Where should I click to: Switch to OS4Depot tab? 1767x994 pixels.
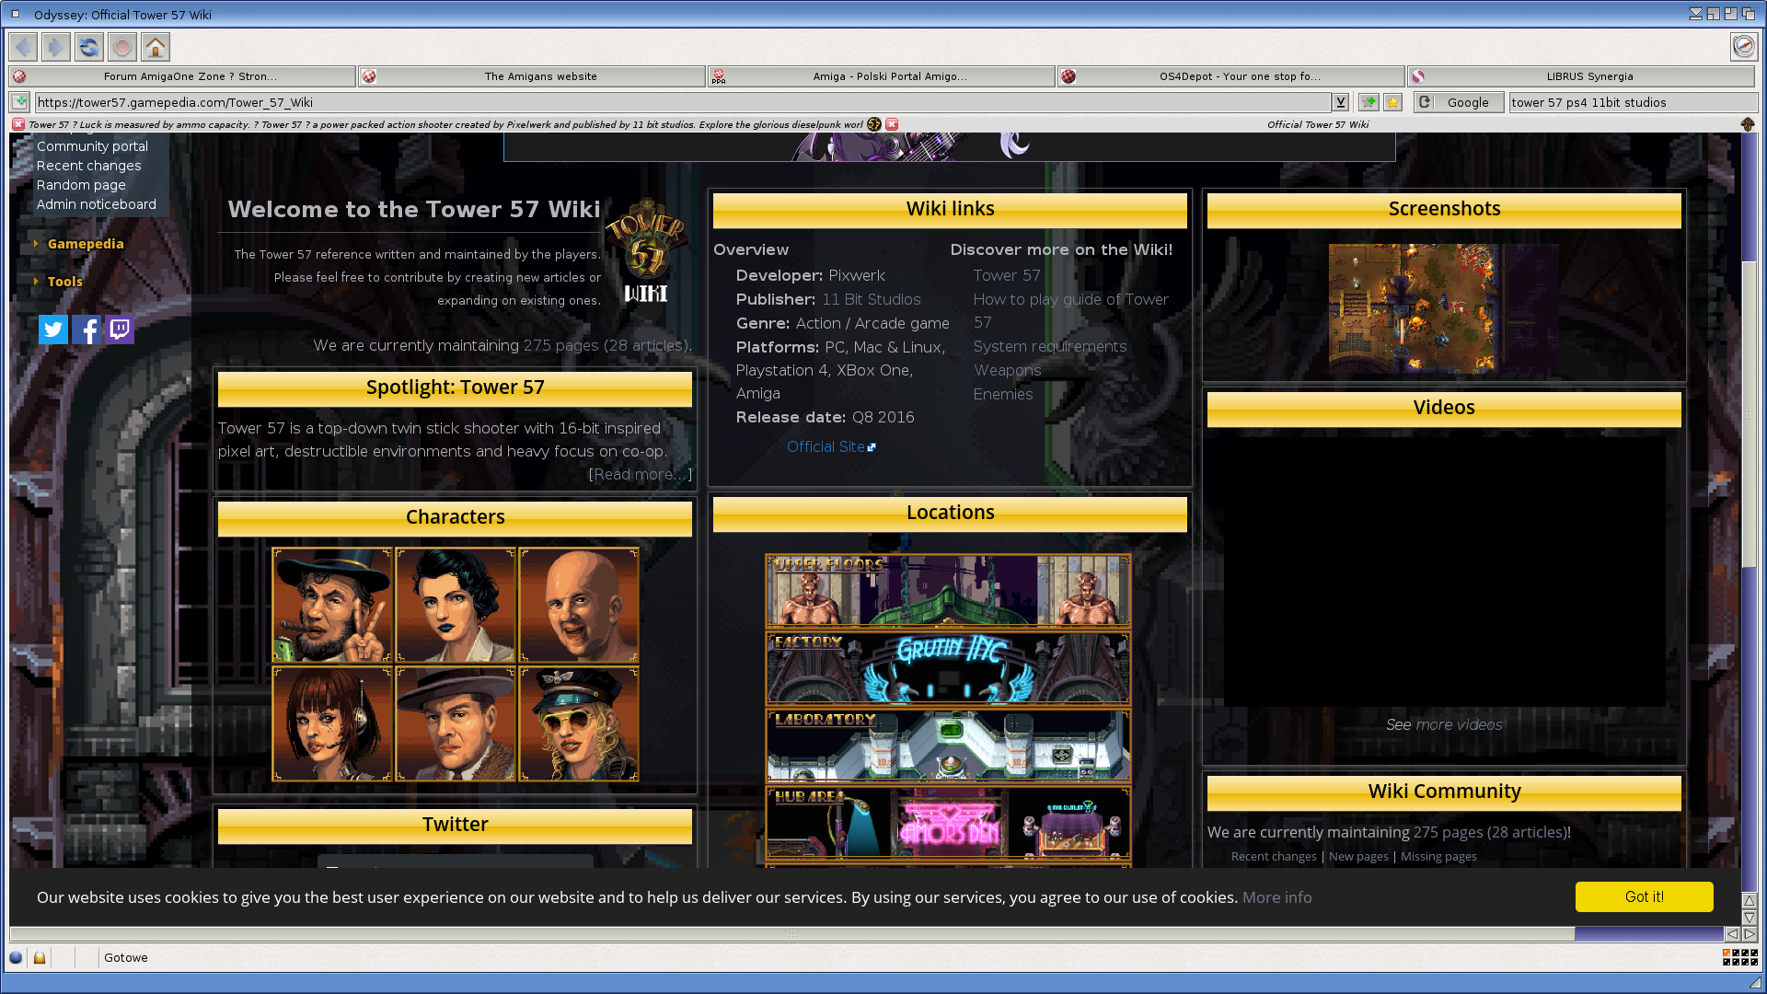coord(1231,76)
